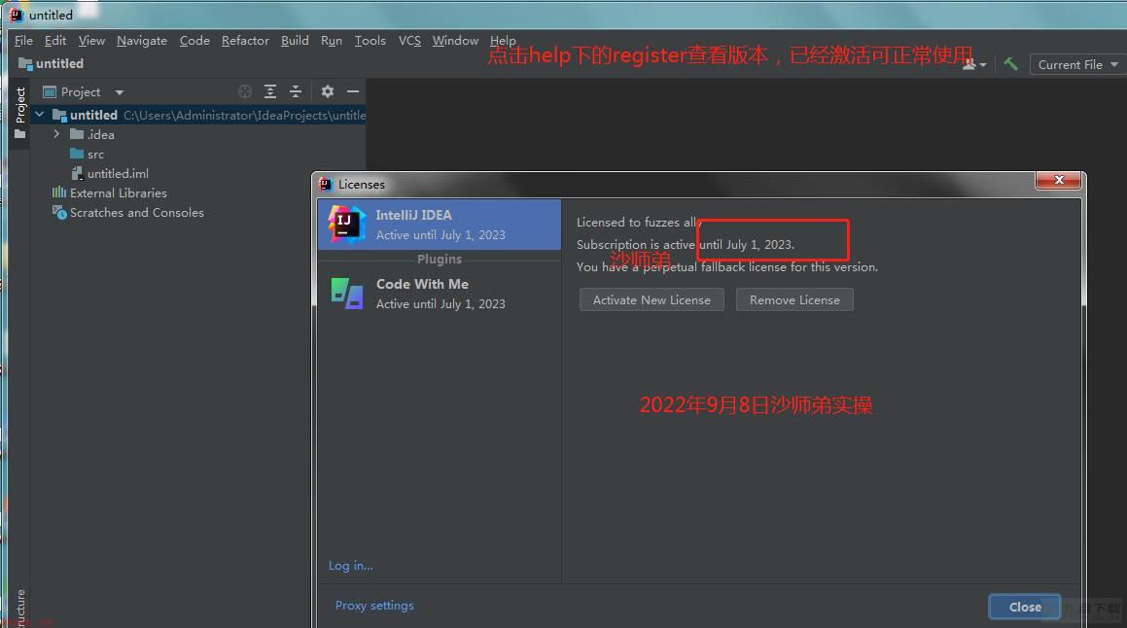The width and height of the screenshot is (1127, 628).
Task: Click the Scratches and Consoles icon
Action: pos(59,212)
